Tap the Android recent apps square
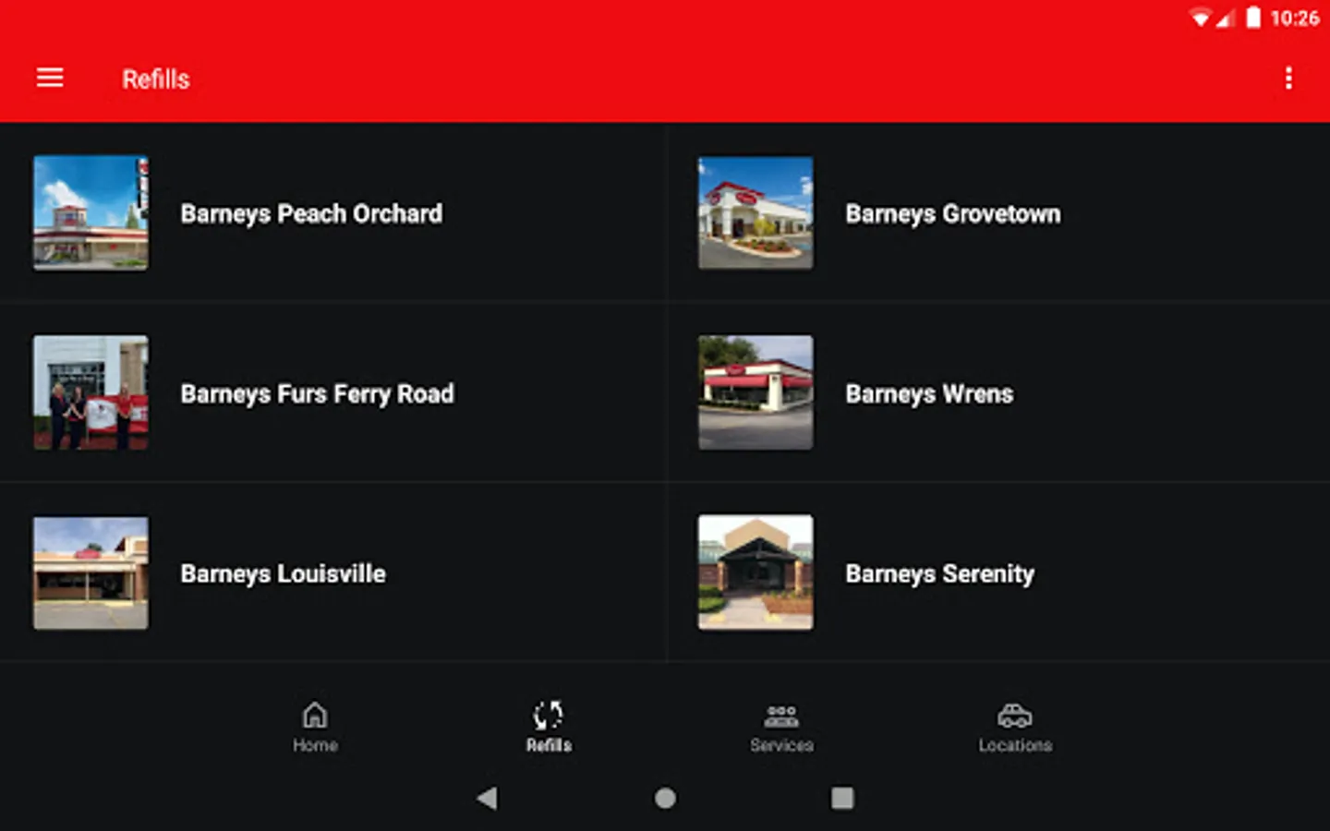Image resolution: width=1330 pixels, height=831 pixels. pyautogui.click(x=842, y=798)
